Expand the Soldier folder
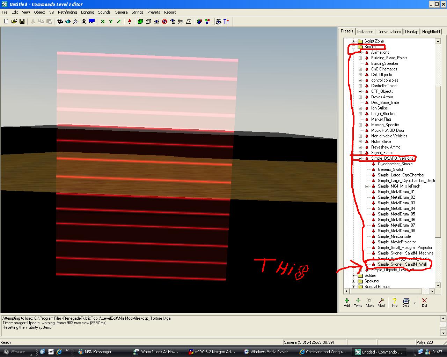Image resolution: width=447 pixels, height=357 pixels. click(354, 275)
